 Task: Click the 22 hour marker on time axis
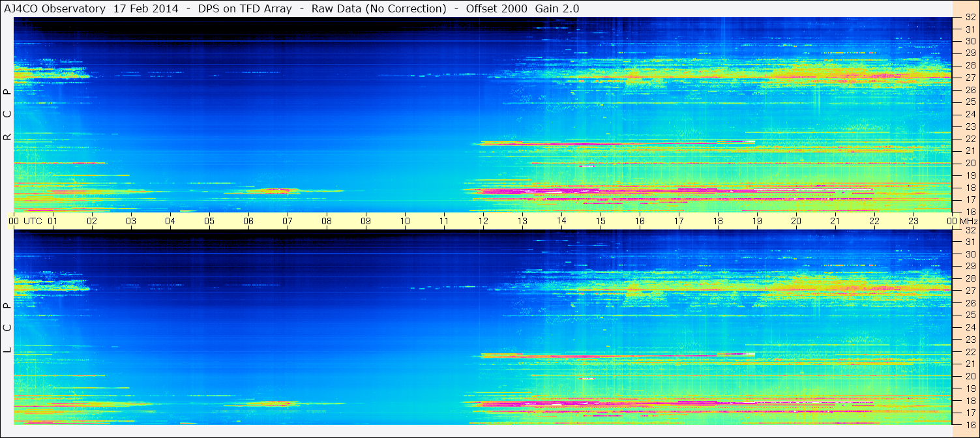pyautogui.click(x=874, y=221)
